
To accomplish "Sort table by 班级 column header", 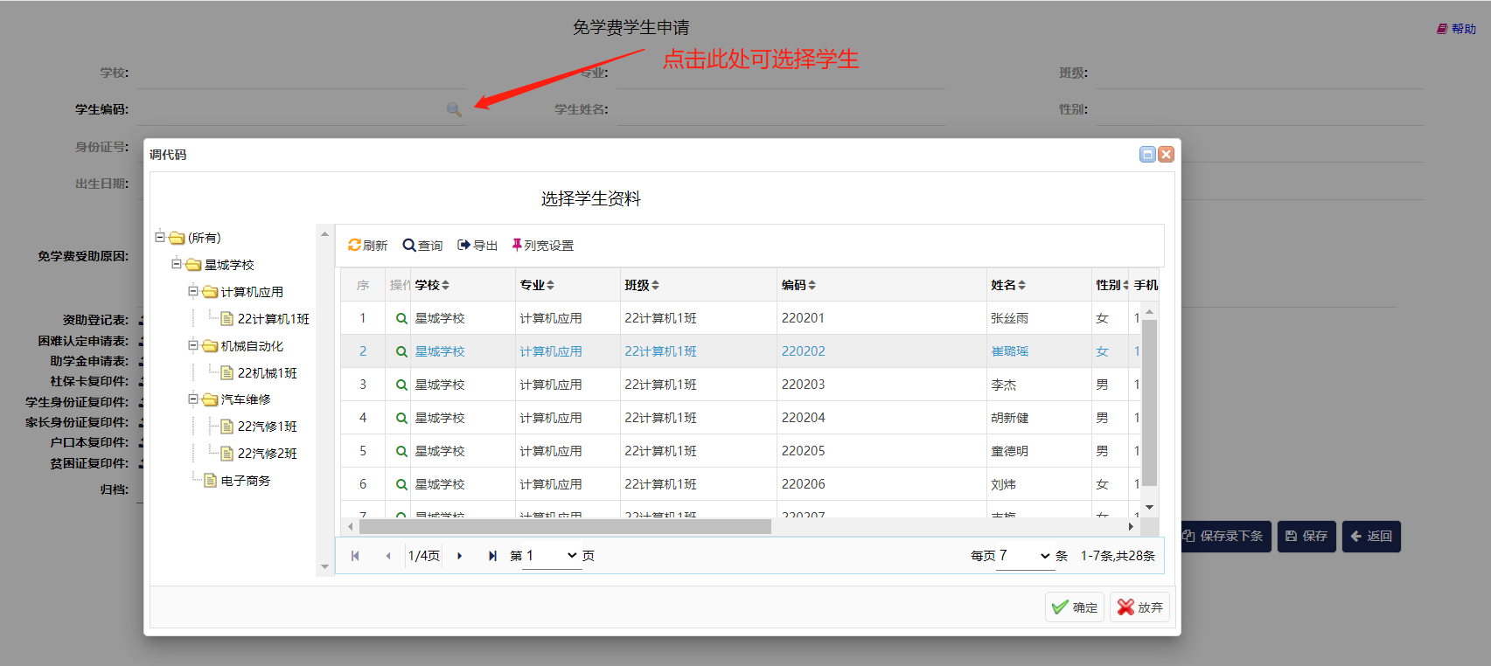I will [642, 285].
